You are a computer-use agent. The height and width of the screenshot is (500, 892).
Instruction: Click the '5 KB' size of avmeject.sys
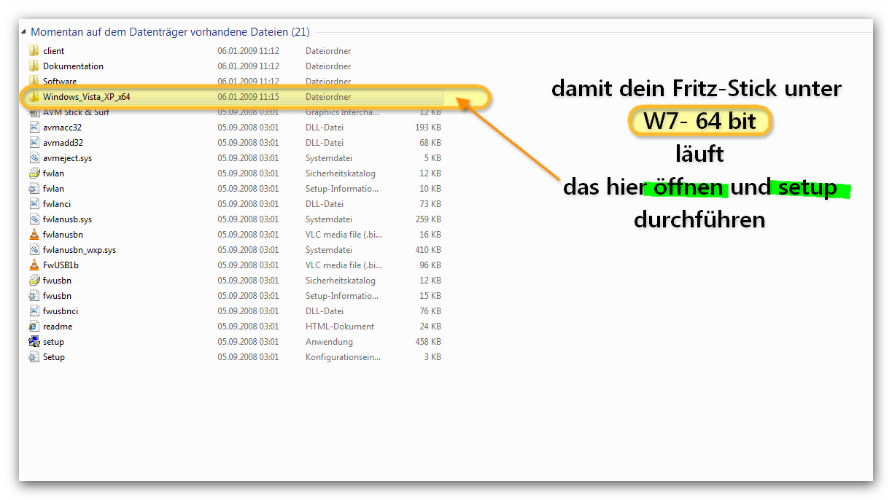[433, 158]
